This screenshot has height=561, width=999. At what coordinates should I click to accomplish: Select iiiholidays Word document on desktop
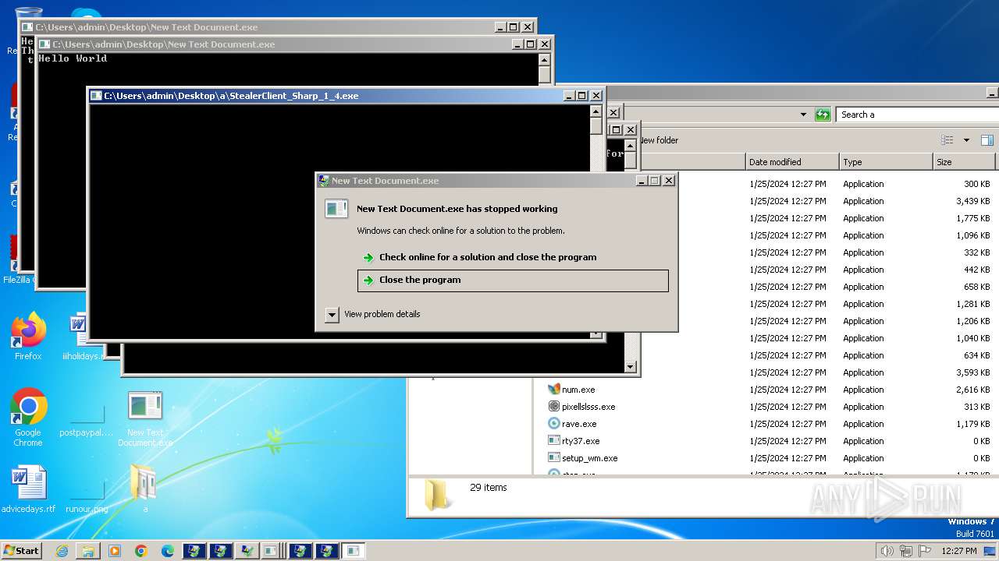78,336
